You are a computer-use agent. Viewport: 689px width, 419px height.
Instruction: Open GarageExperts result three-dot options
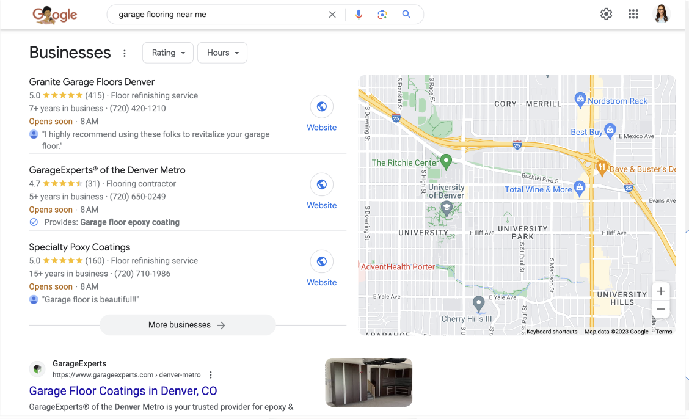tap(211, 375)
